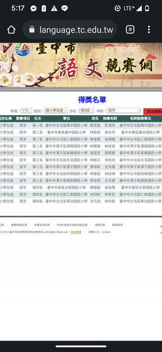Tap the battery level icon
The image size is (162, 352).
(147, 8)
